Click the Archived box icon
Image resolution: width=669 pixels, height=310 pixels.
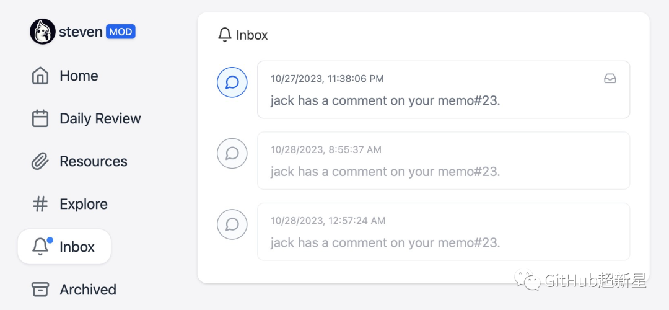pyautogui.click(x=40, y=290)
